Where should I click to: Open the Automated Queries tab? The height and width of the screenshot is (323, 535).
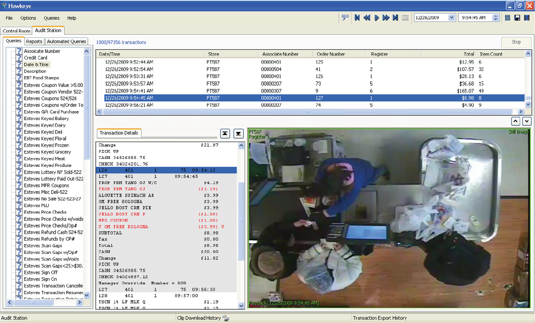click(67, 41)
